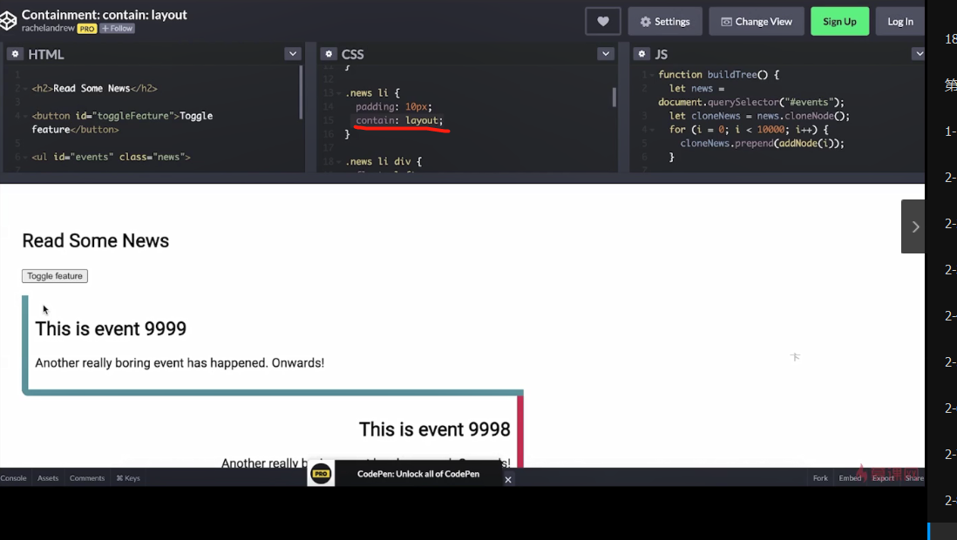Open the Comments panel
Viewport: 957px width, 540px height.
pyautogui.click(x=86, y=478)
